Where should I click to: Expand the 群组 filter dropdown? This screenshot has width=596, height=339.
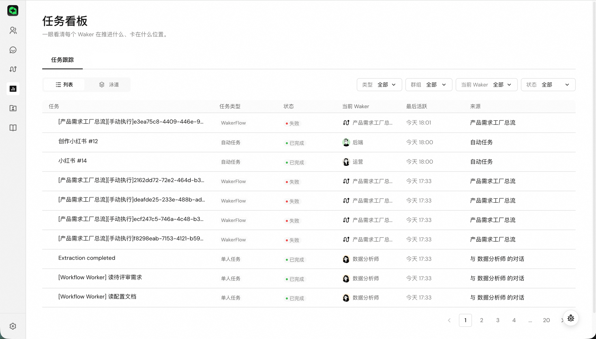pyautogui.click(x=429, y=85)
